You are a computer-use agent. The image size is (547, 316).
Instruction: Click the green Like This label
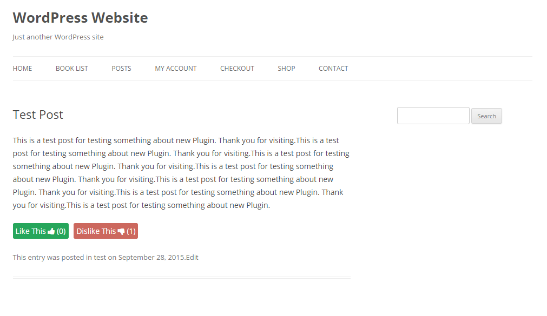(x=31, y=231)
